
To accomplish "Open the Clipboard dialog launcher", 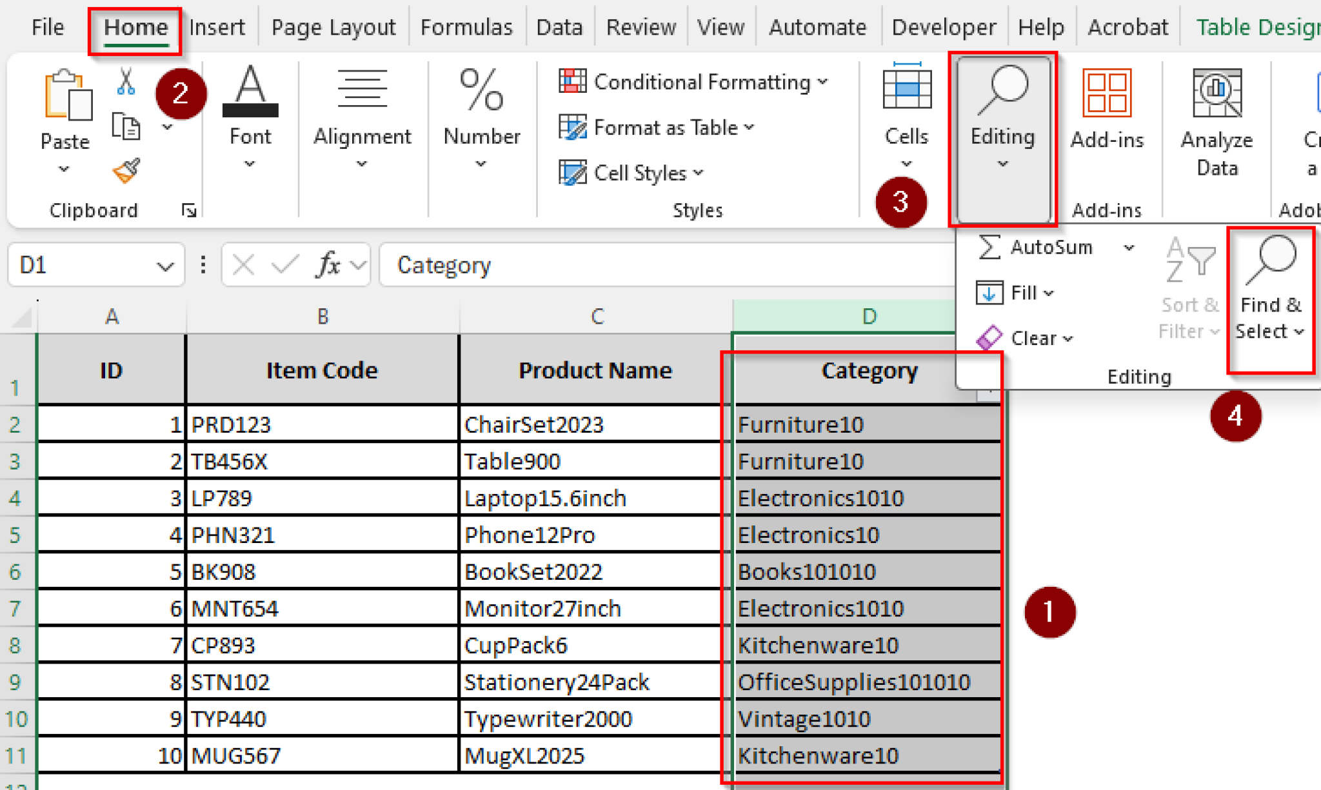I will click(x=189, y=210).
